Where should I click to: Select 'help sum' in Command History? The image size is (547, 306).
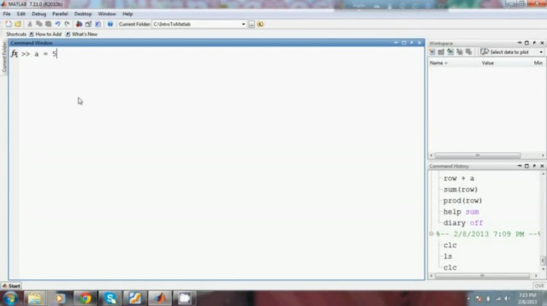point(461,212)
